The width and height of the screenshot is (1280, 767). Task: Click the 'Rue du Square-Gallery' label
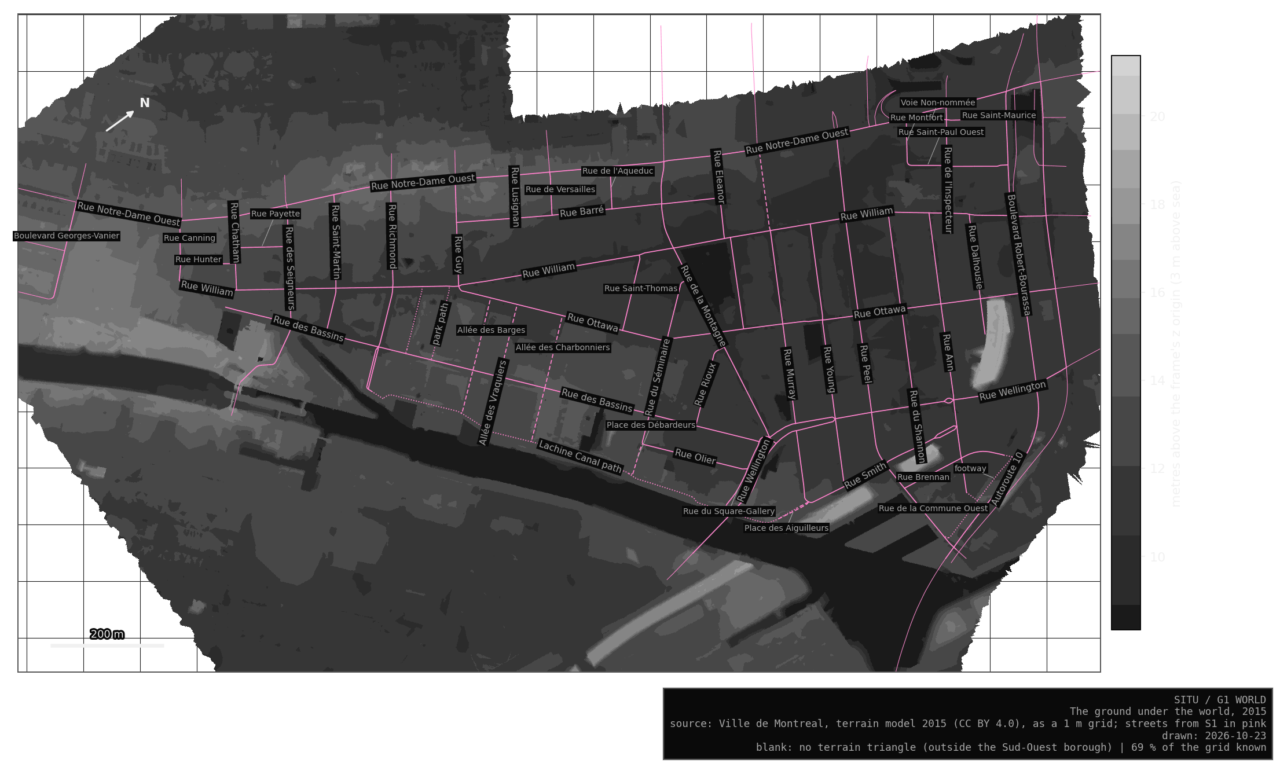pos(729,512)
